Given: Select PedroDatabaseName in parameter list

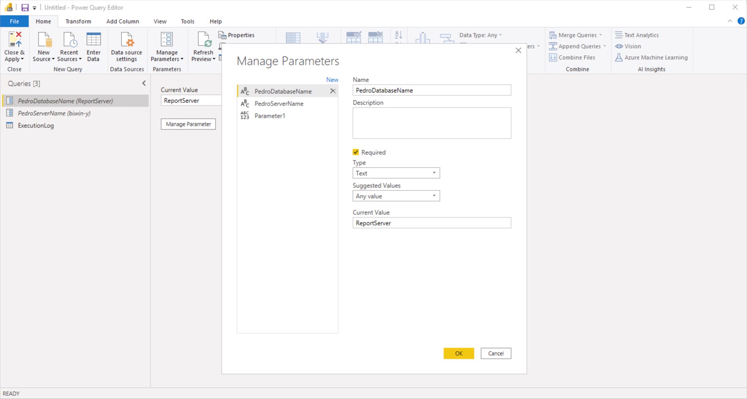Looking at the screenshot, I should 283,91.
